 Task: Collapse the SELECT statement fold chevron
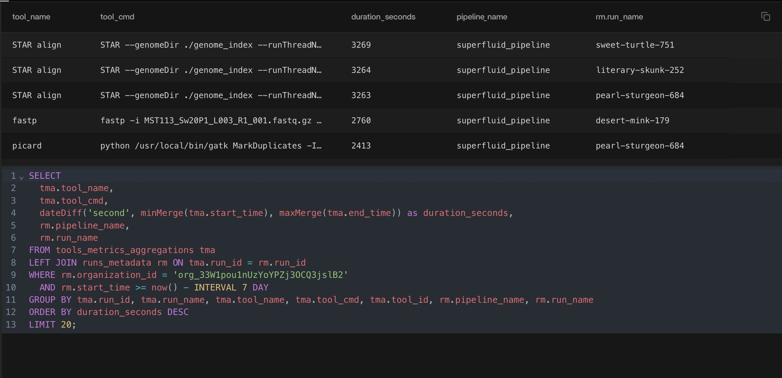[x=21, y=177]
